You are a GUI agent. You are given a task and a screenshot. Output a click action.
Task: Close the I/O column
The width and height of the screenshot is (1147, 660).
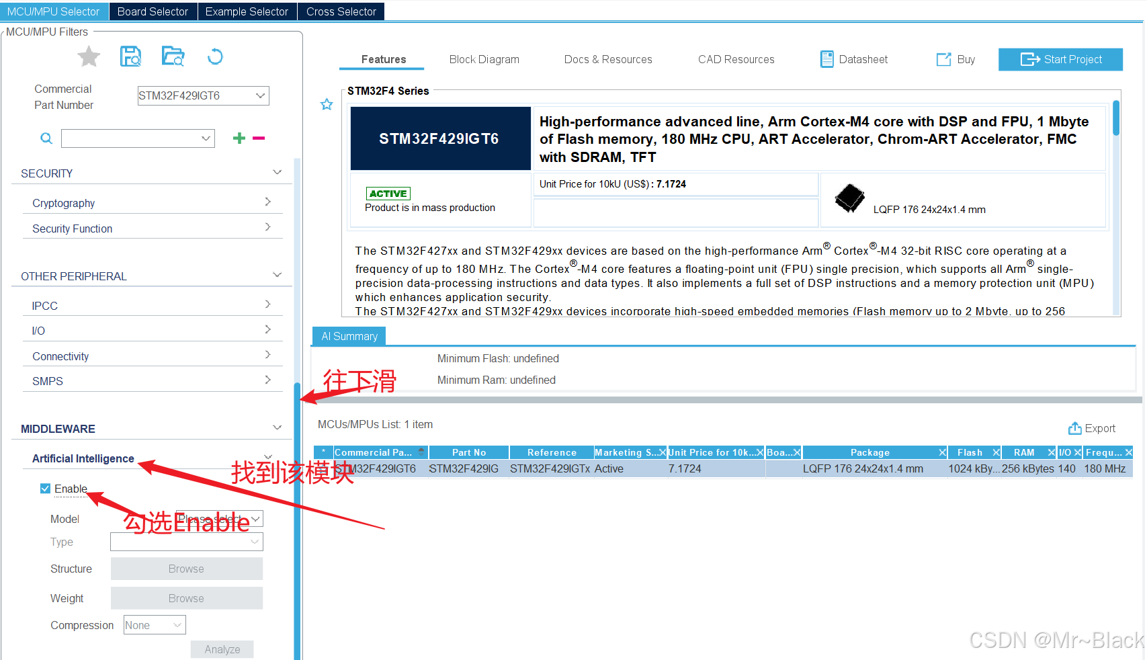(1078, 452)
